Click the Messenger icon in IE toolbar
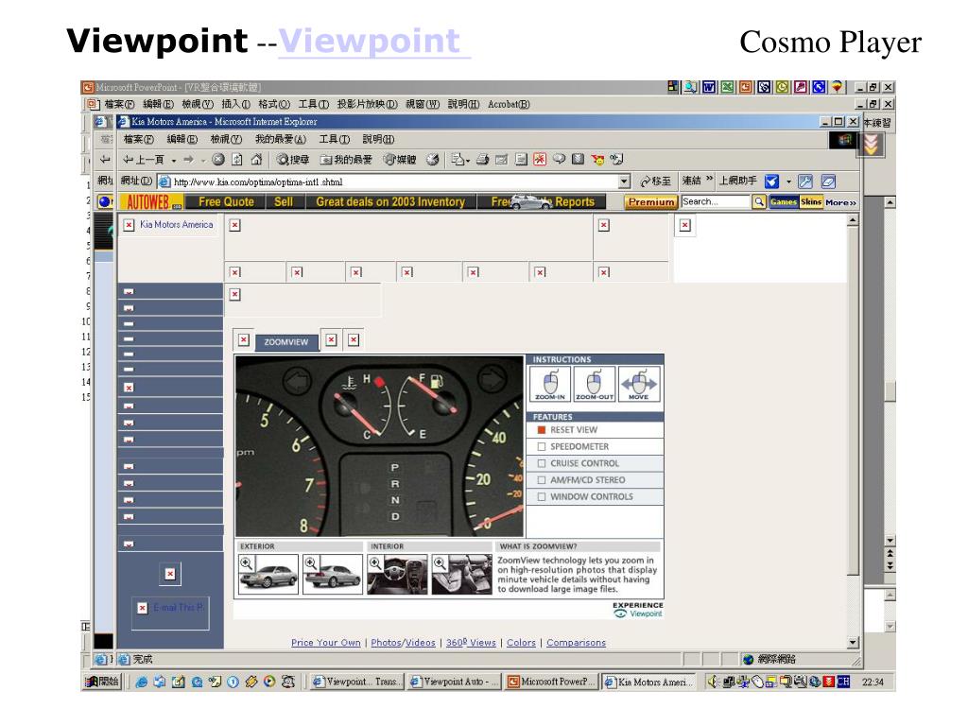This screenshot has width=968, height=726. click(597, 160)
